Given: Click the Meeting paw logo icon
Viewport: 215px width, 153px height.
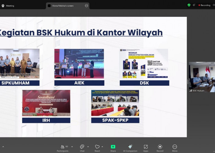Looking at the screenshot, I should (x=3, y=6).
